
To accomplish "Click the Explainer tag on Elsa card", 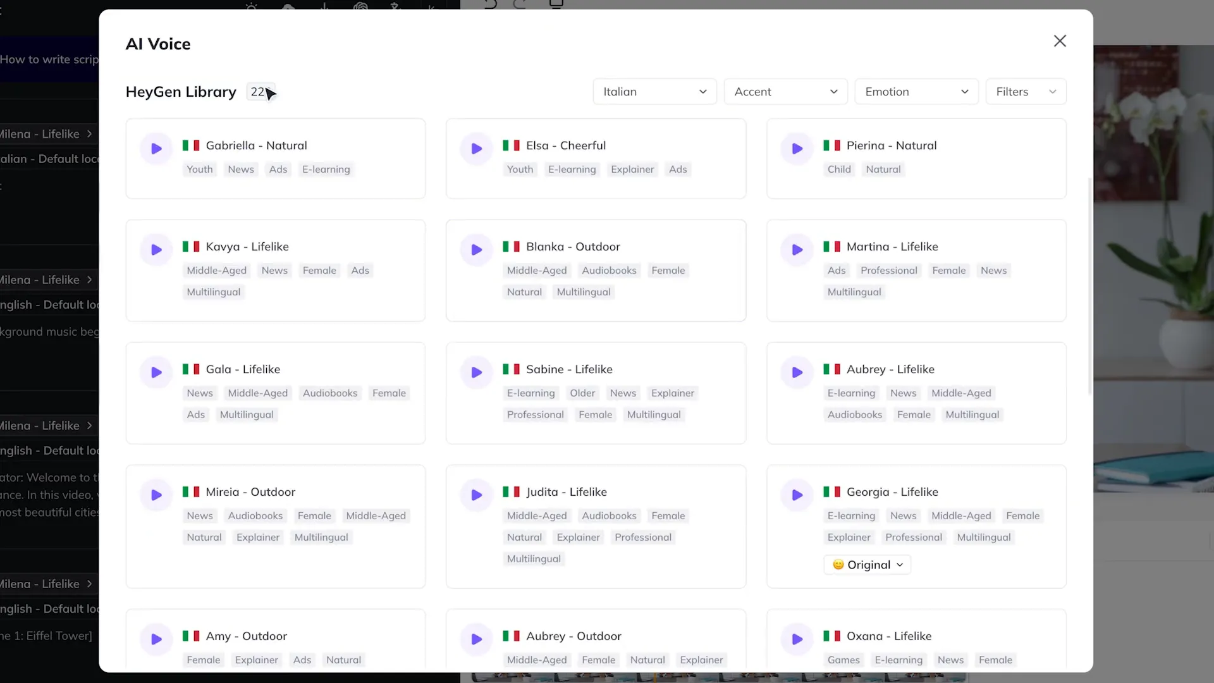I will pyautogui.click(x=632, y=169).
